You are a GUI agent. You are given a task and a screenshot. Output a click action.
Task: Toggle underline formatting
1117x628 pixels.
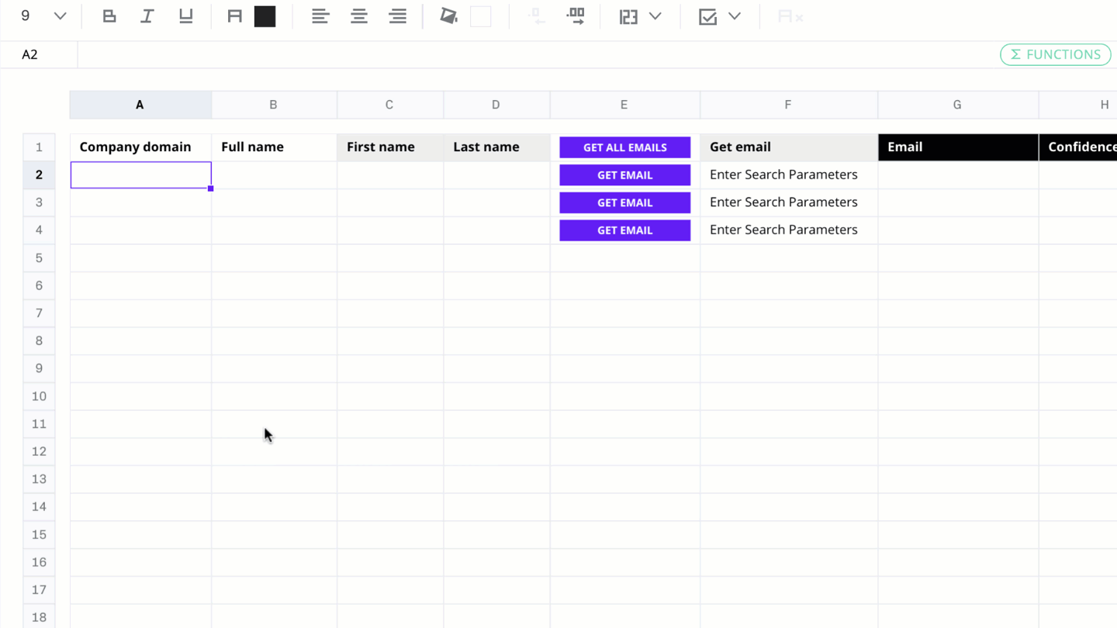click(185, 16)
